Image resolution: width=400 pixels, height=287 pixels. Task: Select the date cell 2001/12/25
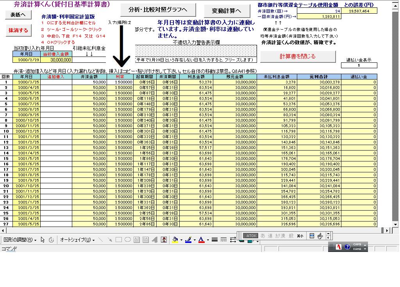tap(27, 197)
